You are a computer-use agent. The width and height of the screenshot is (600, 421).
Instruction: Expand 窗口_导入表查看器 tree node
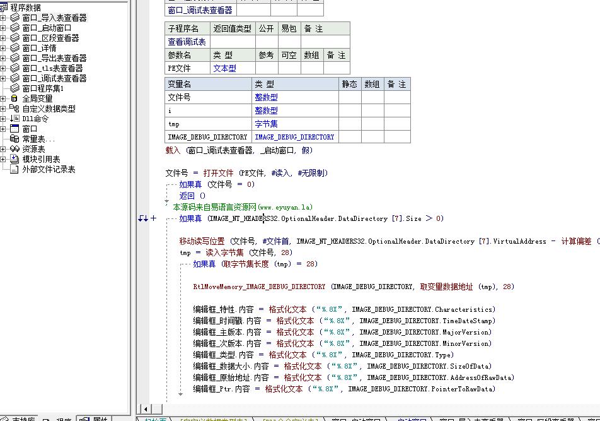coord(3,18)
